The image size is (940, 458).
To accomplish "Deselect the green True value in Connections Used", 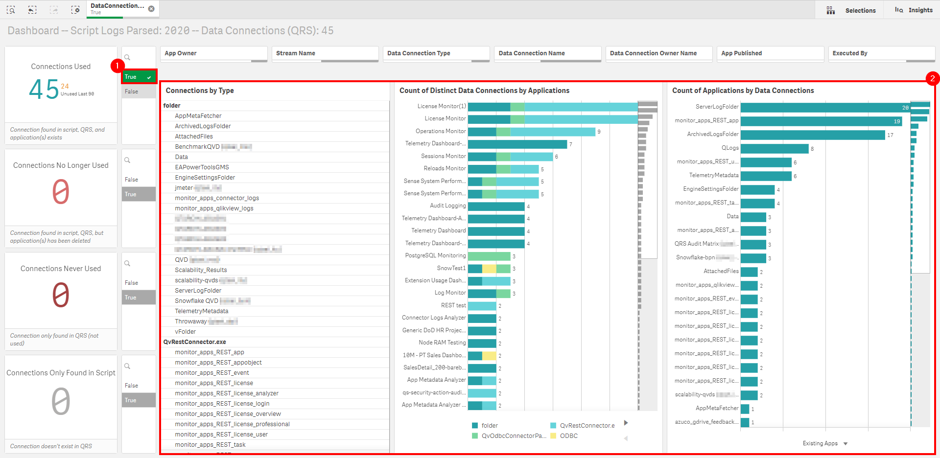I will click(x=139, y=77).
